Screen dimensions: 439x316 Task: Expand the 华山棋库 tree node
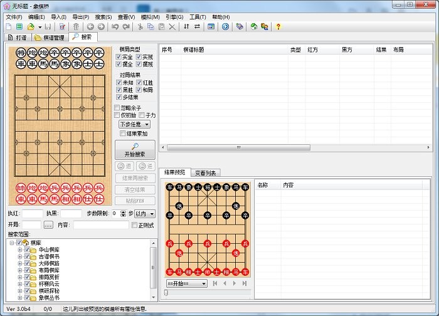pos(20,250)
